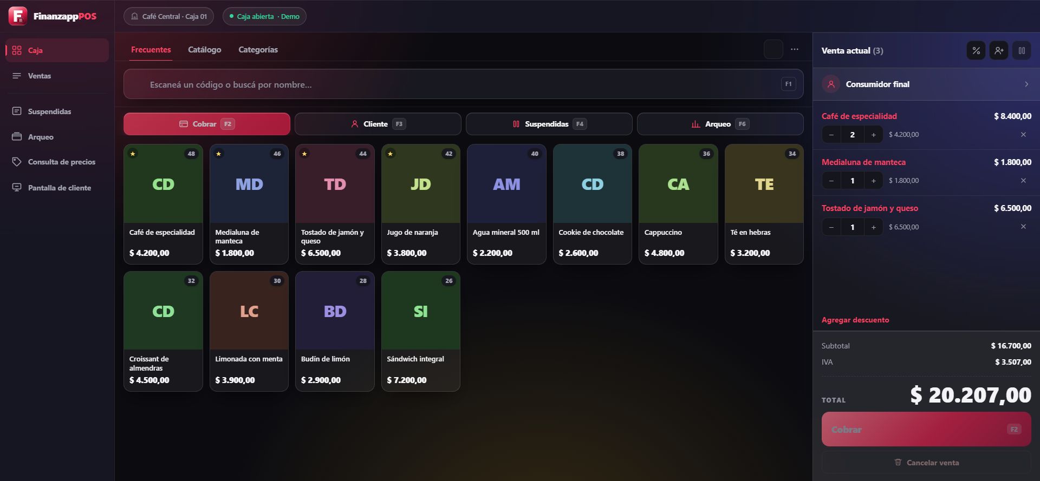The height and width of the screenshot is (481, 1040).
Task: Select Caja in the sidebar
Action: tap(57, 50)
